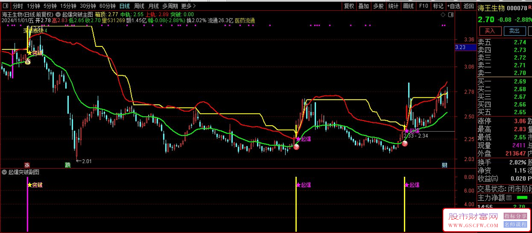Open the 画线 drawing tools

(x=408, y=6)
